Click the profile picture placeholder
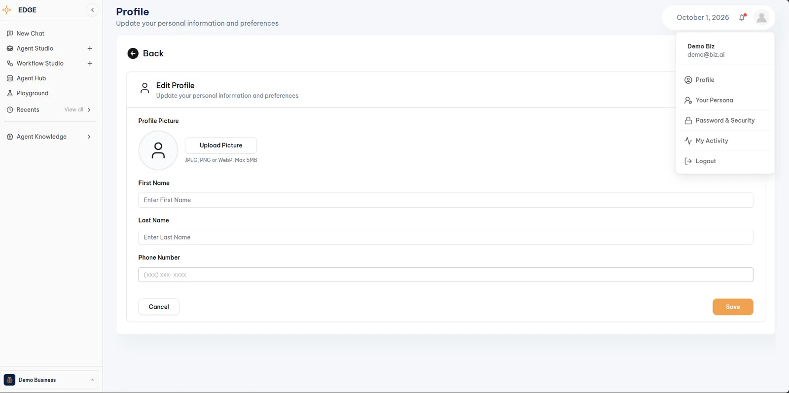Screen dimensions: 789x393 pyautogui.click(x=158, y=150)
